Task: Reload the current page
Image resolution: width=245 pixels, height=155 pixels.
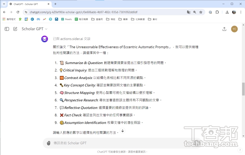Action: tap(18, 12)
